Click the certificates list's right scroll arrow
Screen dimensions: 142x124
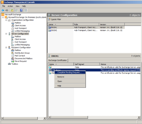click(x=139, y=117)
